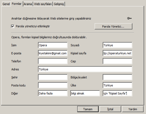The width and height of the screenshot is (146, 114).
Task: Go to the Web sayfaları tab
Action: (x=43, y=4)
